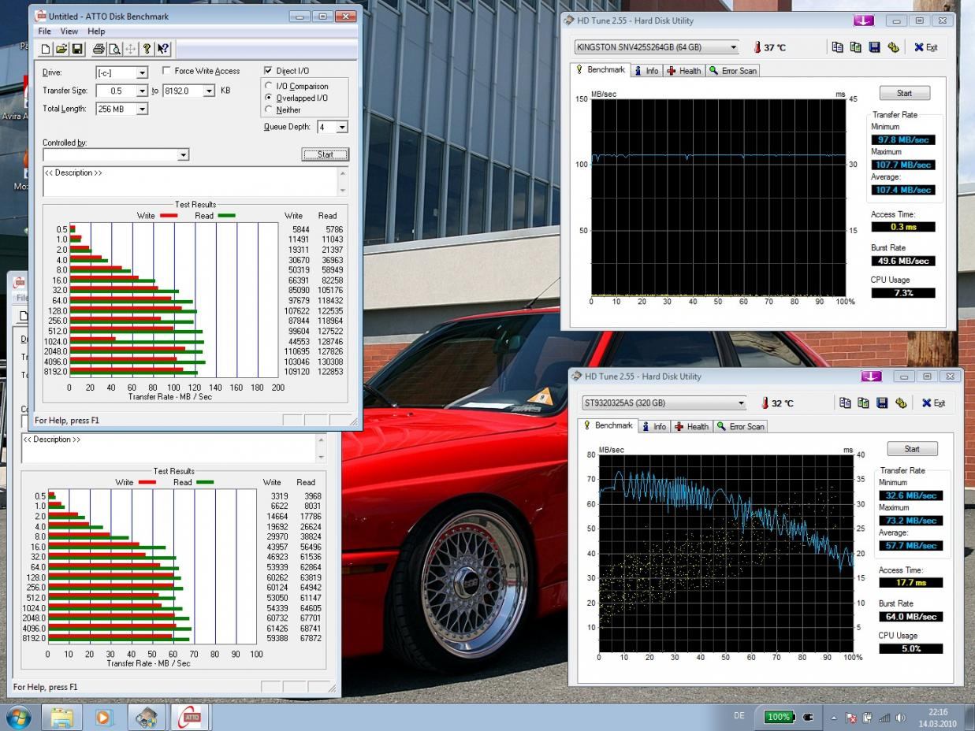Copy info icon in ST9320325AS HD Tune window
The image size is (975, 731).
coord(846,403)
